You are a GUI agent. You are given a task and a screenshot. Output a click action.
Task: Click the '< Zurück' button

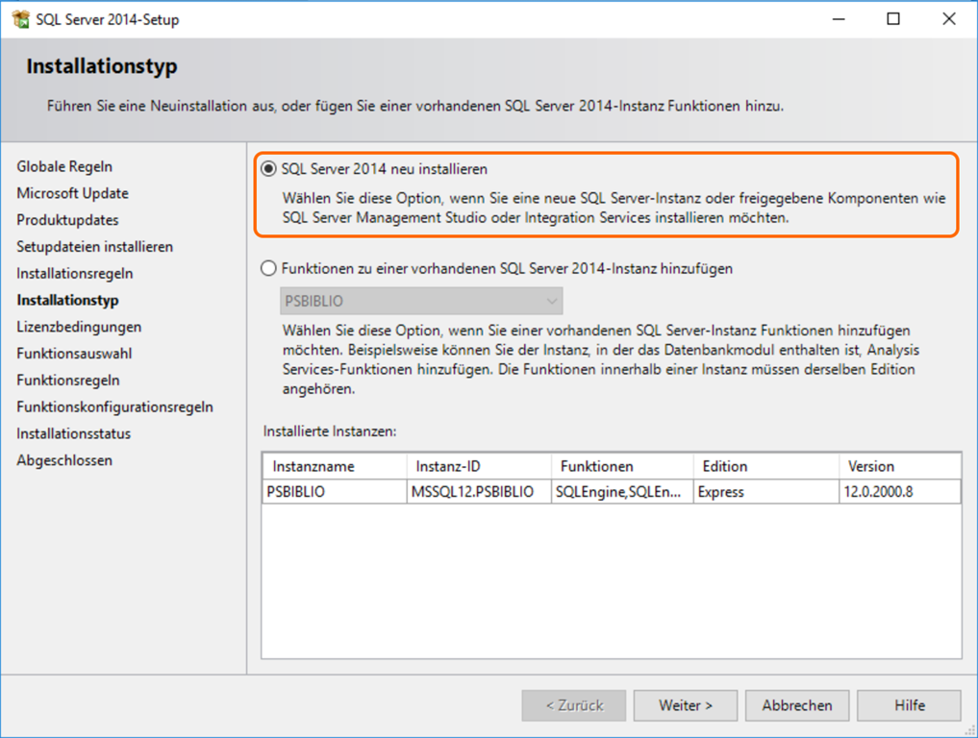(x=574, y=705)
